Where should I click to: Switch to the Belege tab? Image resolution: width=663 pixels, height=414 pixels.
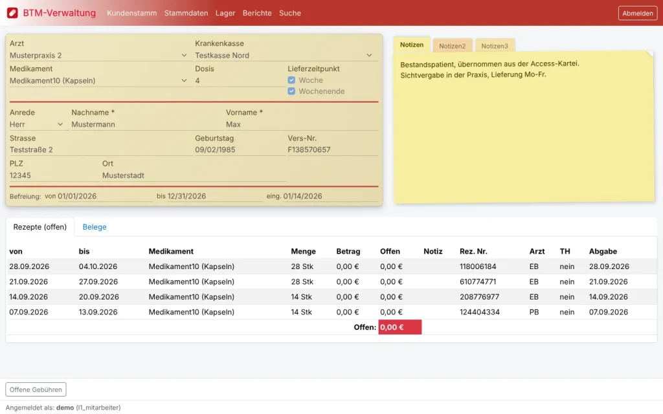pos(95,227)
